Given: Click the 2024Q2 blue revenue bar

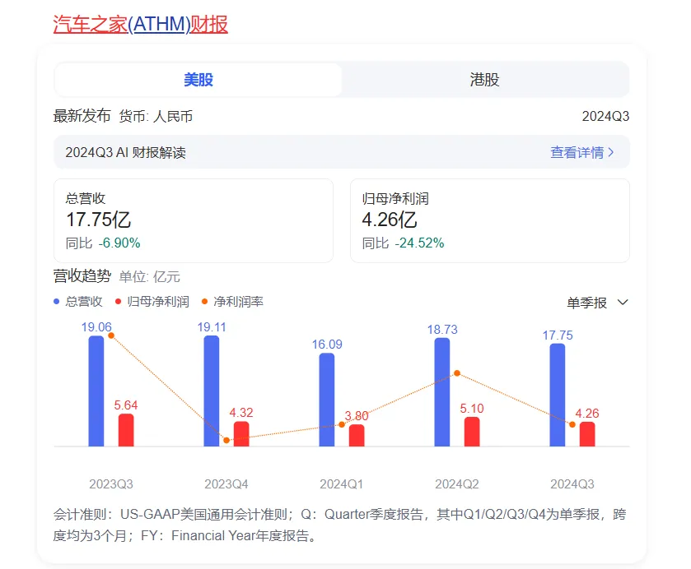Looking at the screenshot, I should 442,392.
